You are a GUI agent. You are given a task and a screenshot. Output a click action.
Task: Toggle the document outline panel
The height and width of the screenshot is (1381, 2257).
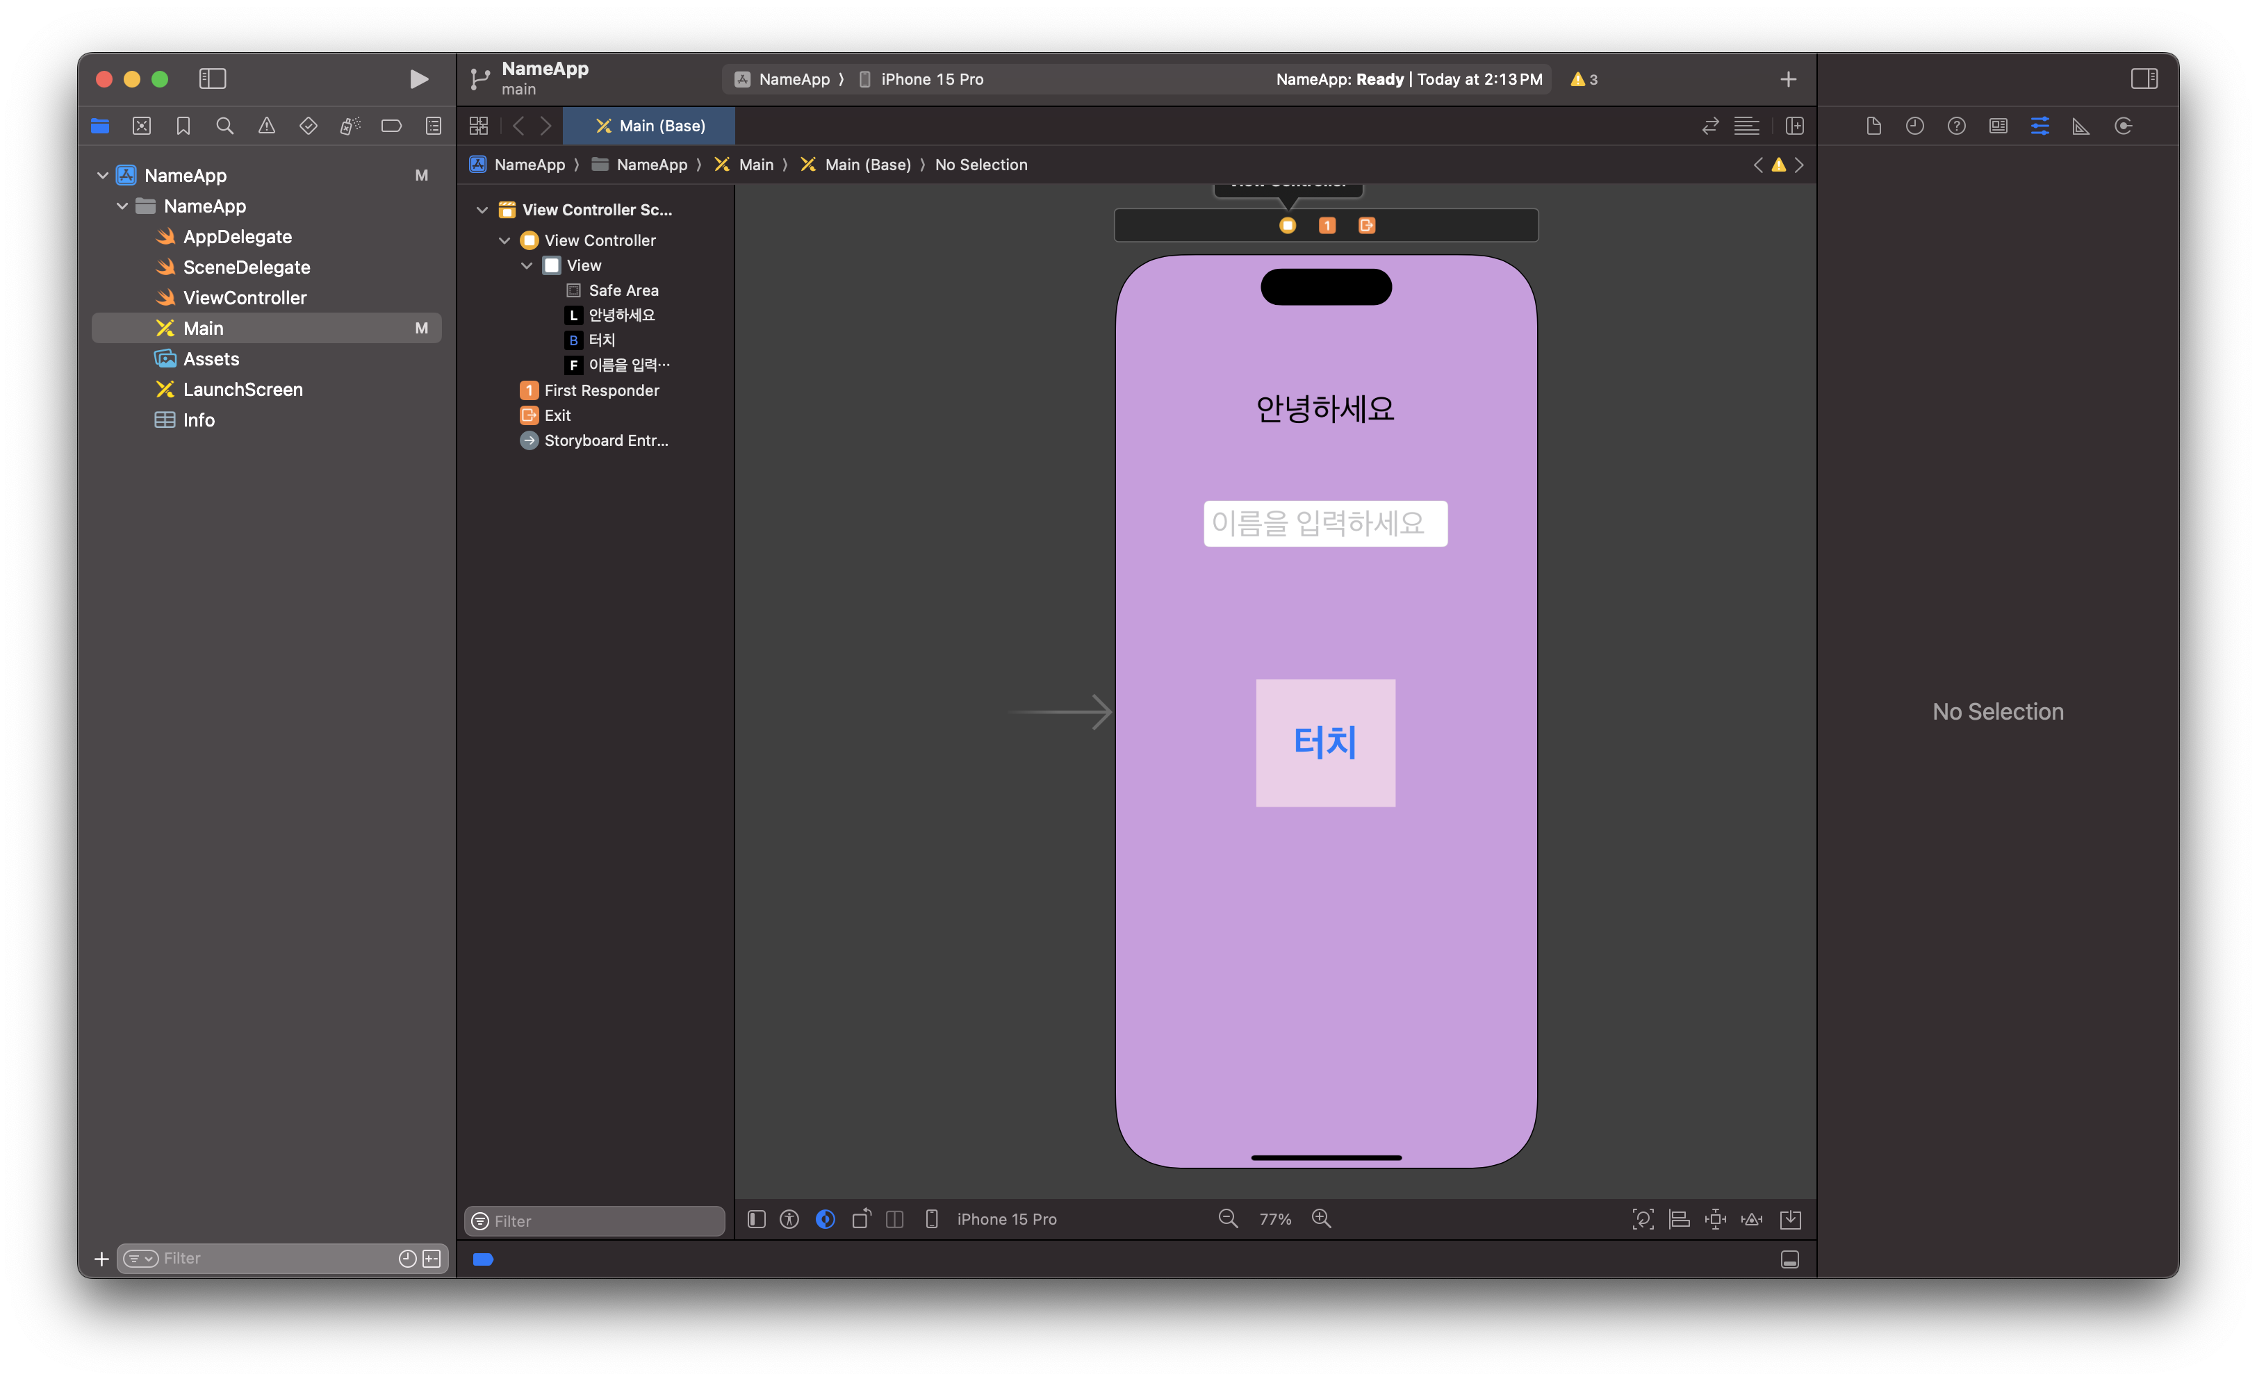tap(756, 1219)
